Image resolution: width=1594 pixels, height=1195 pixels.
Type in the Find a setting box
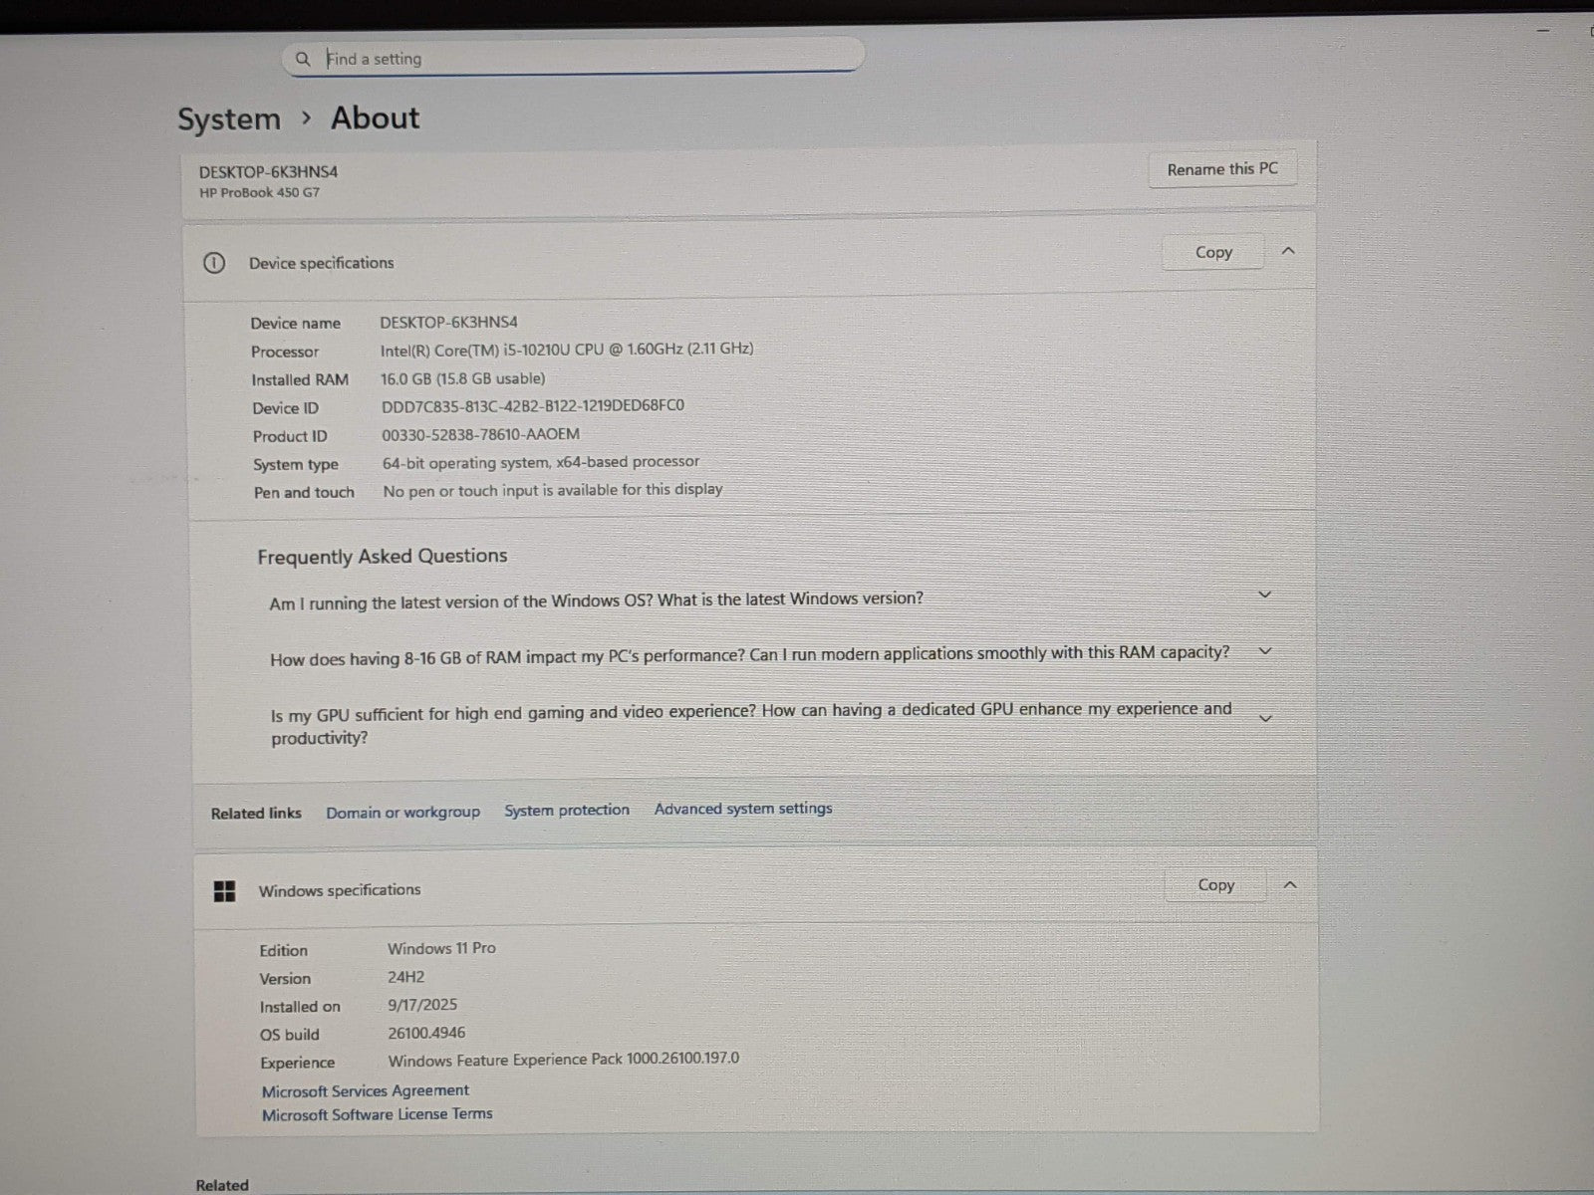click(588, 59)
